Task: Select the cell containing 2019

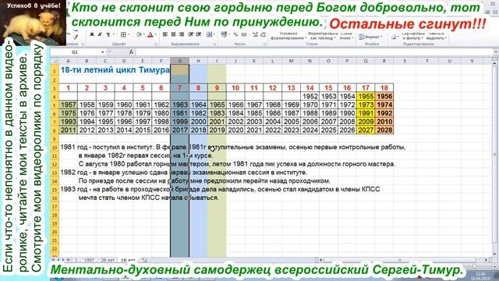Action: point(217,130)
